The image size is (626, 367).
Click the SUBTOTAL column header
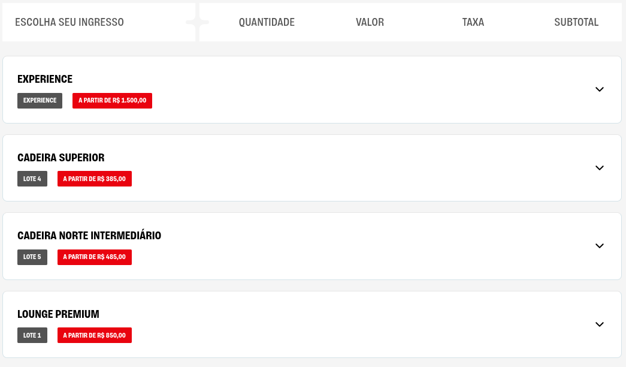576,22
